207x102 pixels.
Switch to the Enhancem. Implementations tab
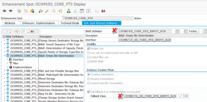pos(38,23)
